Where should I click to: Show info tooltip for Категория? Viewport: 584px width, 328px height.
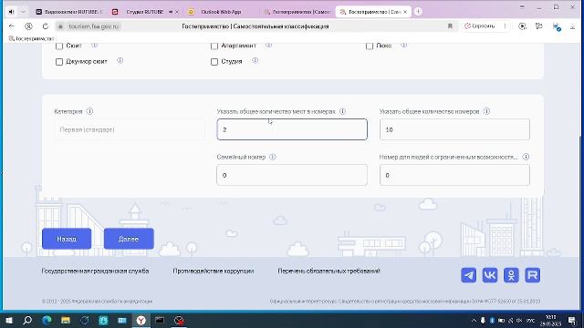[89, 111]
